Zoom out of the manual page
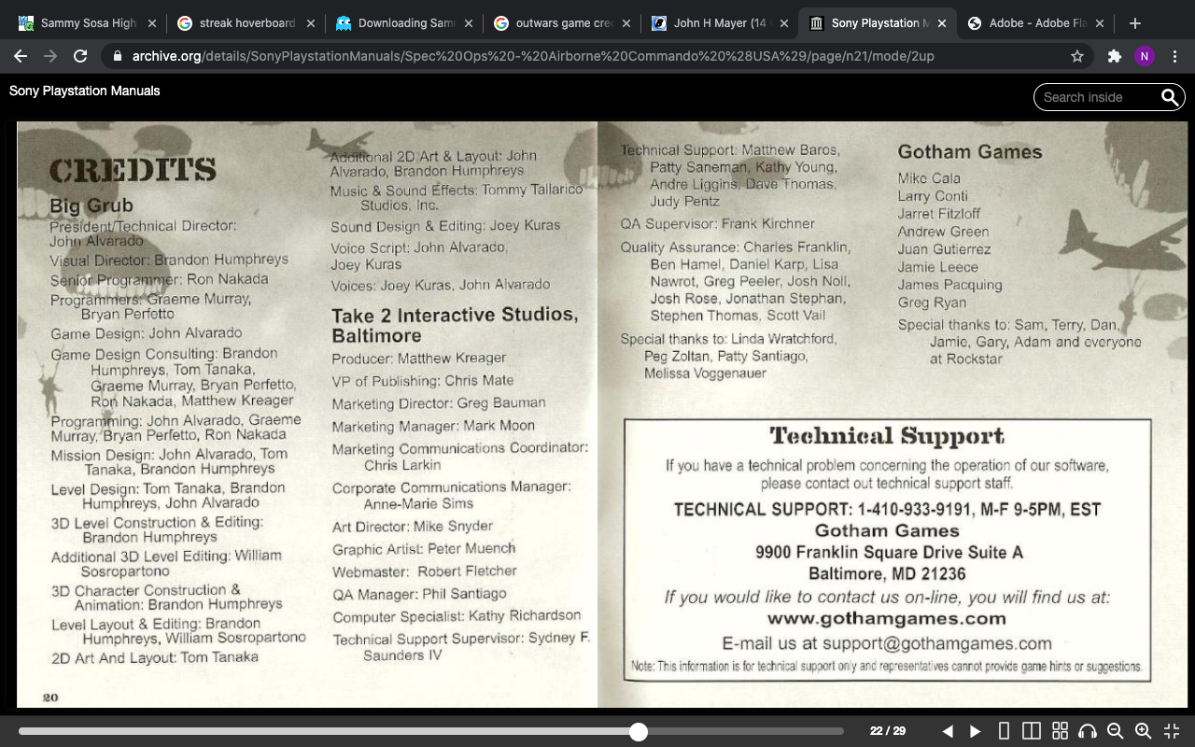Screen dimensions: 1195x747 1115,731
